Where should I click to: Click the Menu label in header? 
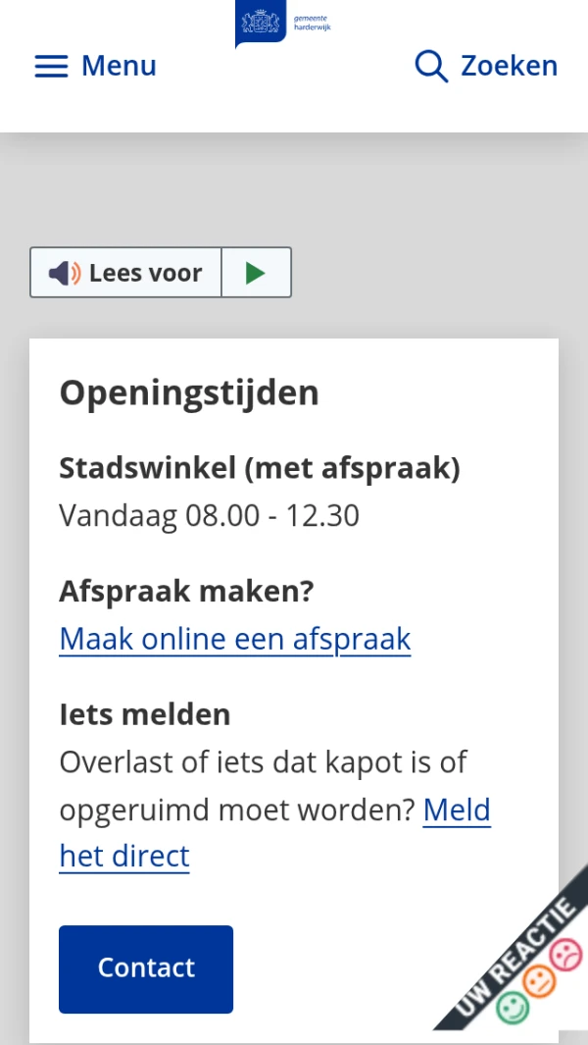click(119, 66)
